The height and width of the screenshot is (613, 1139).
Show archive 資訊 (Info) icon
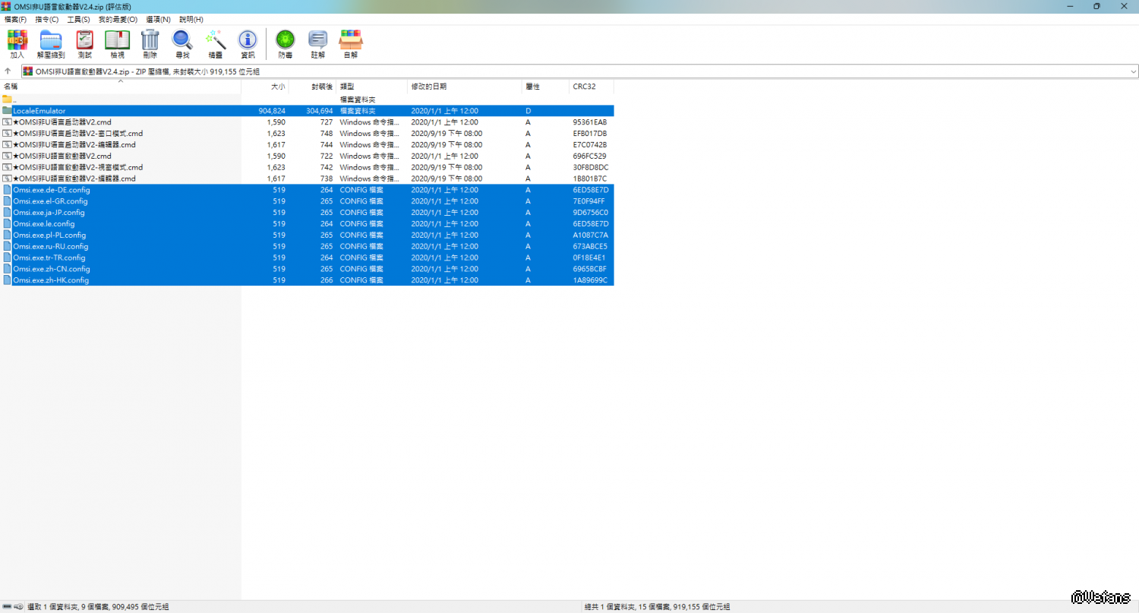(248, 44)
